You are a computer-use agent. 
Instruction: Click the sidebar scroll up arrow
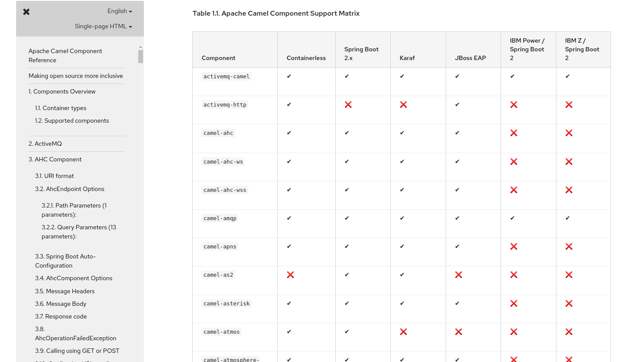(x=140, y=47)
